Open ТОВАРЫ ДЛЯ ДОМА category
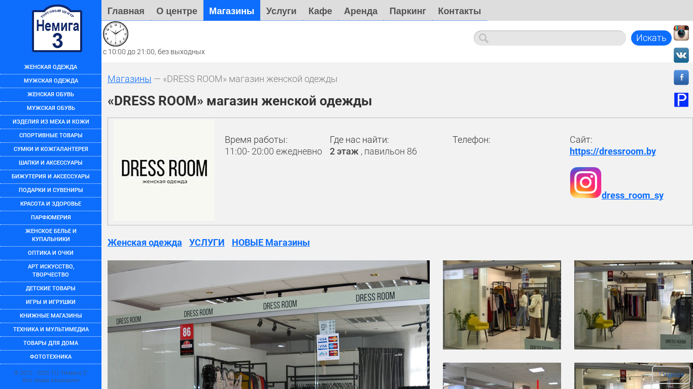The width and height of the screenshot is (693, 389). (x=51, y=343)
